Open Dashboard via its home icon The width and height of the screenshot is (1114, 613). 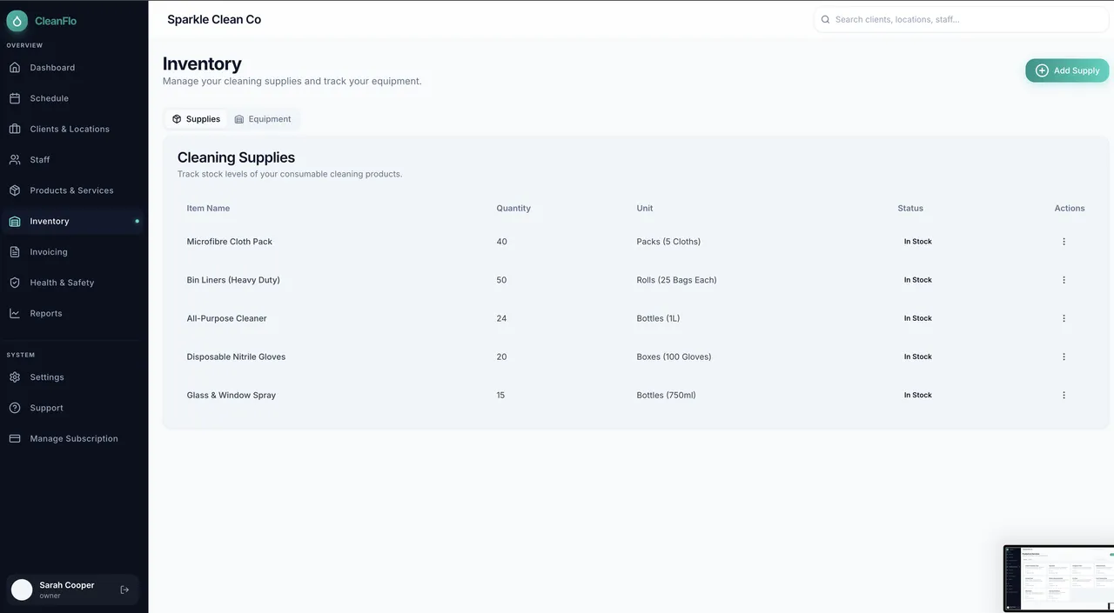pyautogui.click(x=15, y=68)
